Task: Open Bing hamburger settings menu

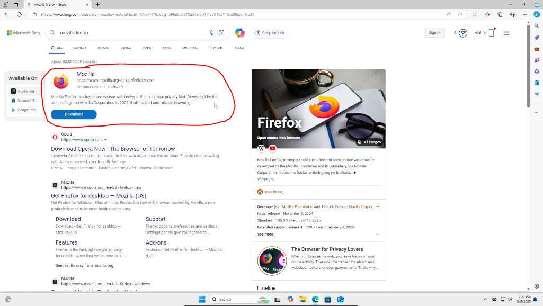Action: click(x=506, y=33)
